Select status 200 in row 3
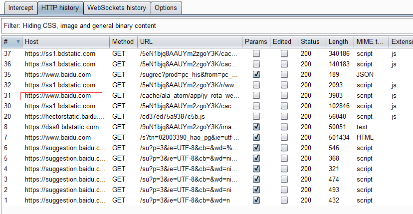Viewport: 413px width, 214px height. tap(306, 180)
